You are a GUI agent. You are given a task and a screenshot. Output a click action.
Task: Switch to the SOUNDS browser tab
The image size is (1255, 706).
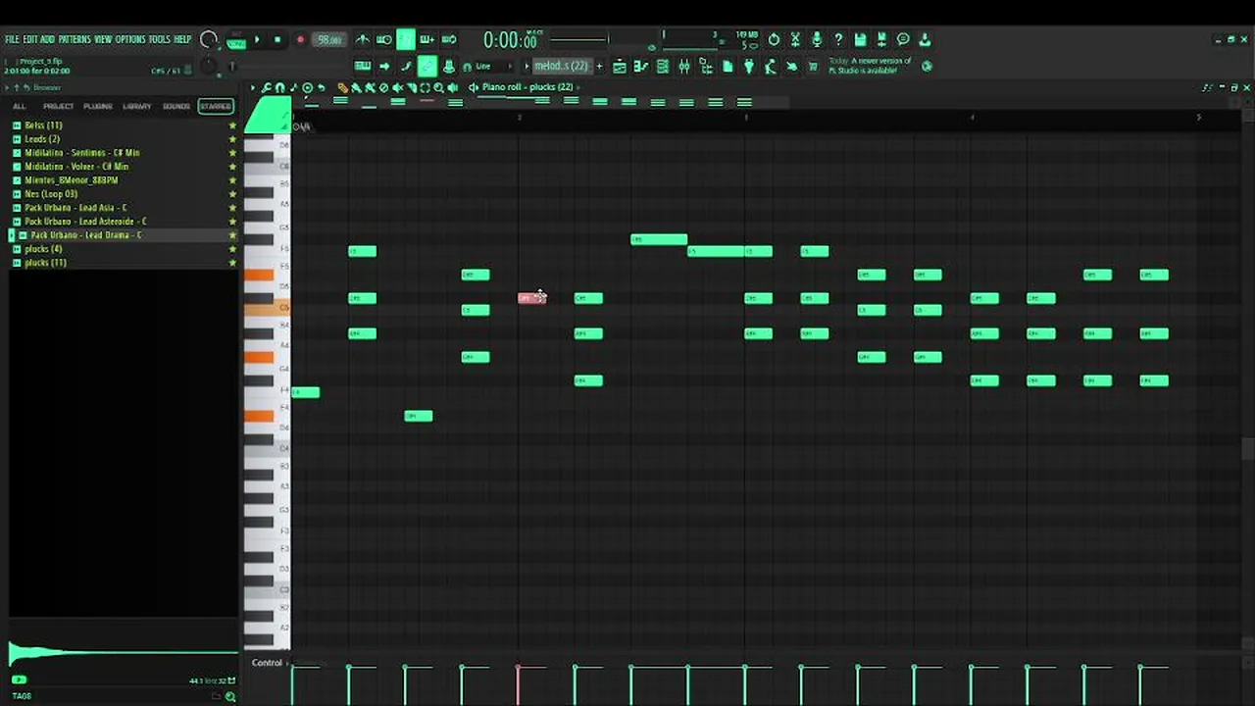[x=176, y=106]
